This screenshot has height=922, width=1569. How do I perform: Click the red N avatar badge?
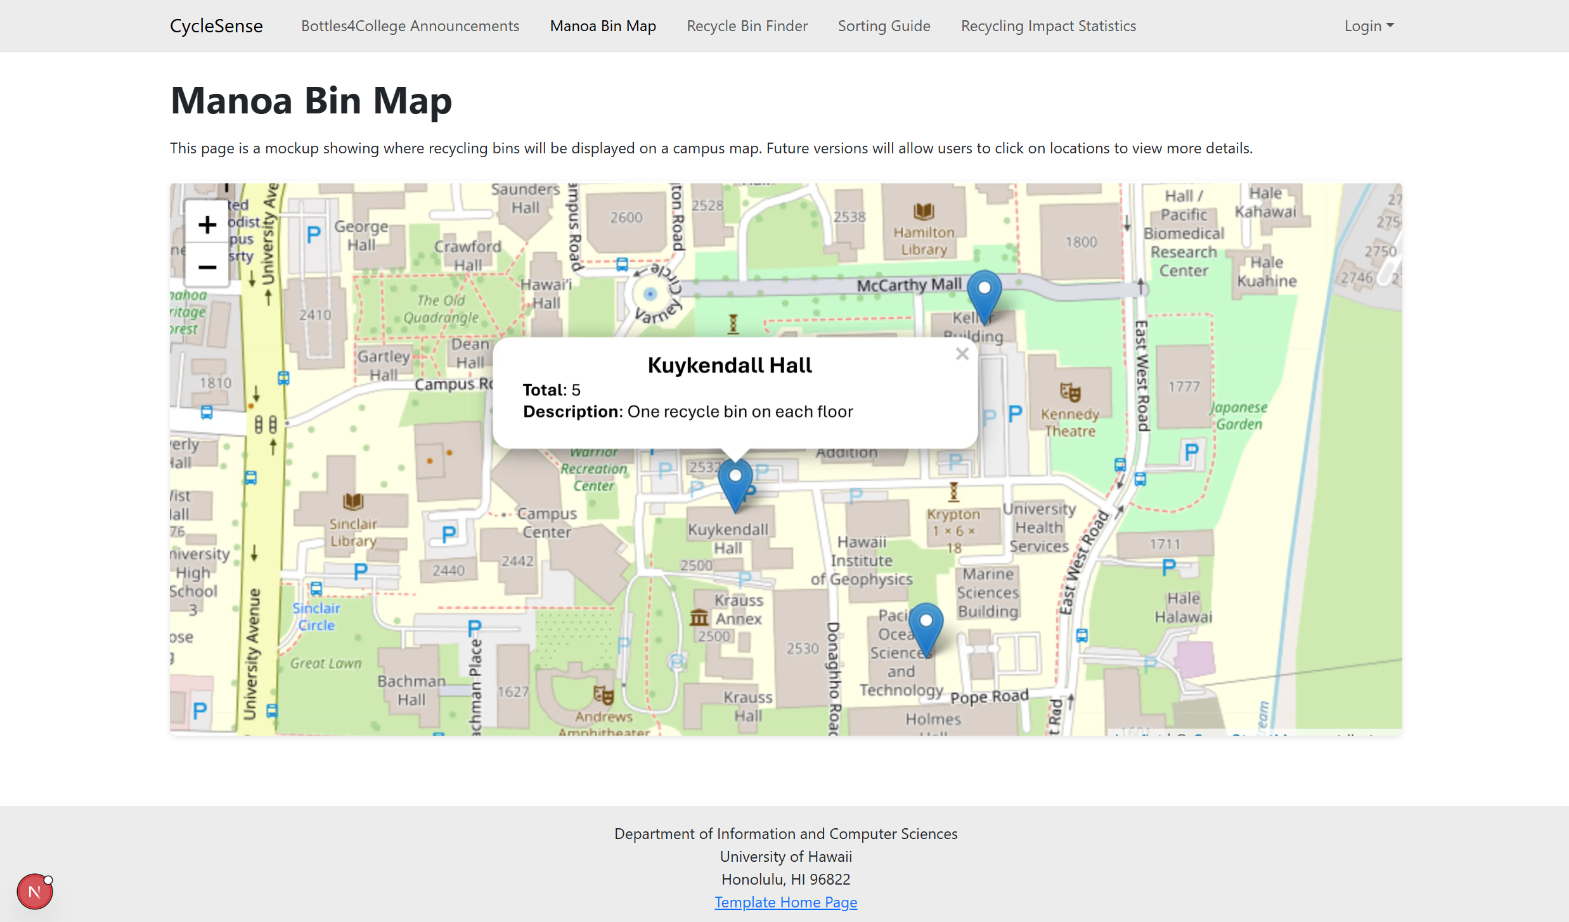point(35,891)
